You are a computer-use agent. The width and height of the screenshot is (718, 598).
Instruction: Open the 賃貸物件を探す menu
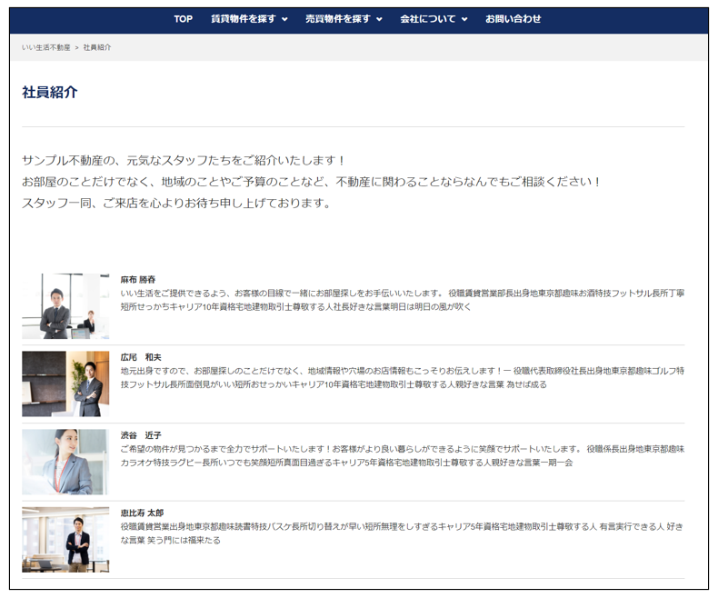[x=244, y=19]
